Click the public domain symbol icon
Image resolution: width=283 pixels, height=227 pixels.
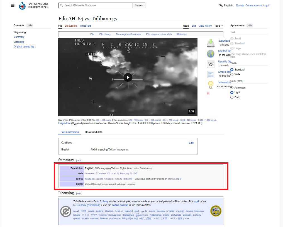(x=66, y=212)
